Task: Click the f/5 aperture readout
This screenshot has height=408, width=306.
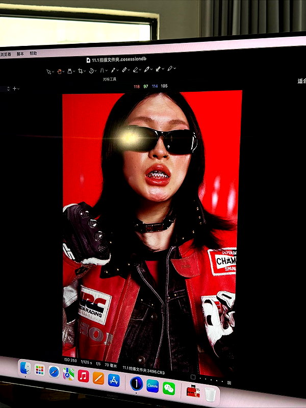Action: (x=98, y=364)
